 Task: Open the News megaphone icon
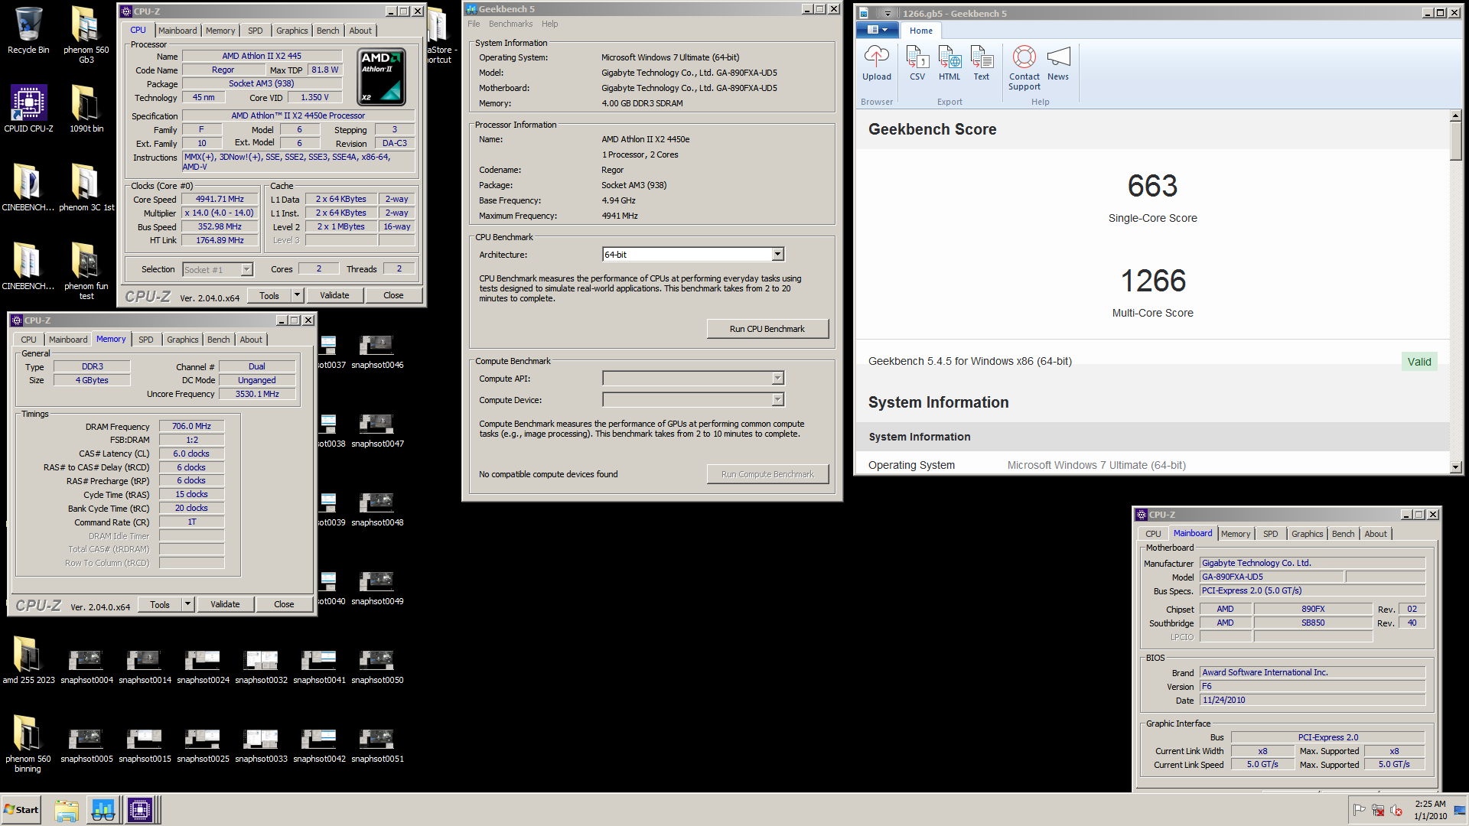pos(1058,63)
